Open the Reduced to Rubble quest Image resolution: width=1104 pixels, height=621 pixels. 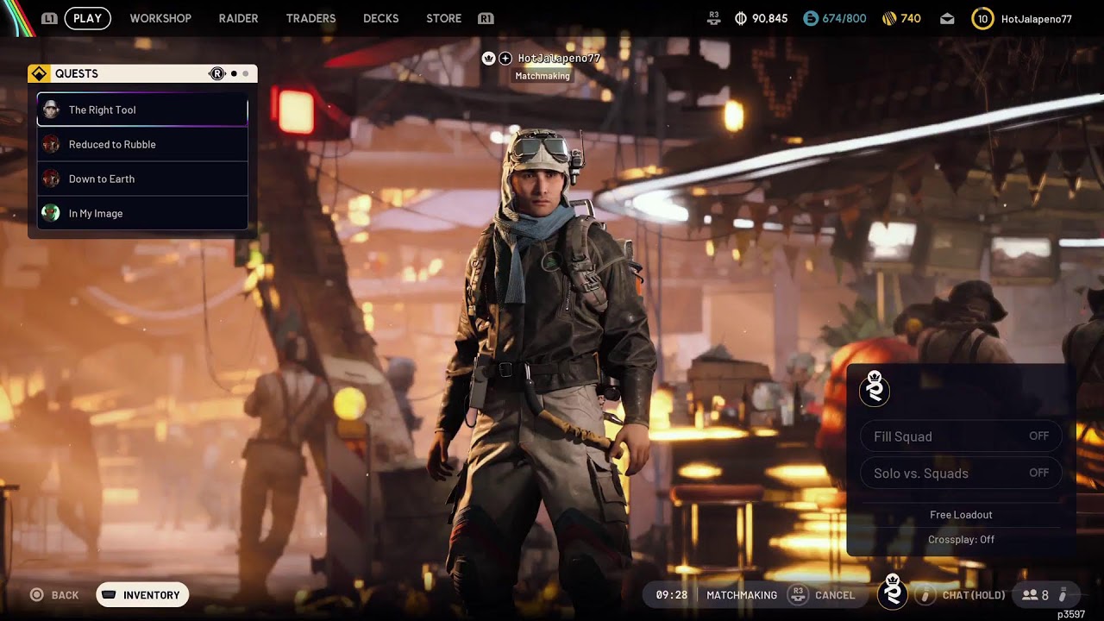coord(142,144)
